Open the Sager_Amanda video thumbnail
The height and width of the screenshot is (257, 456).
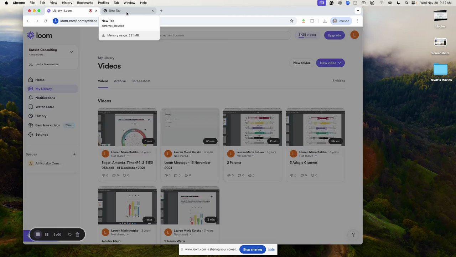click(x=127, y=127)
